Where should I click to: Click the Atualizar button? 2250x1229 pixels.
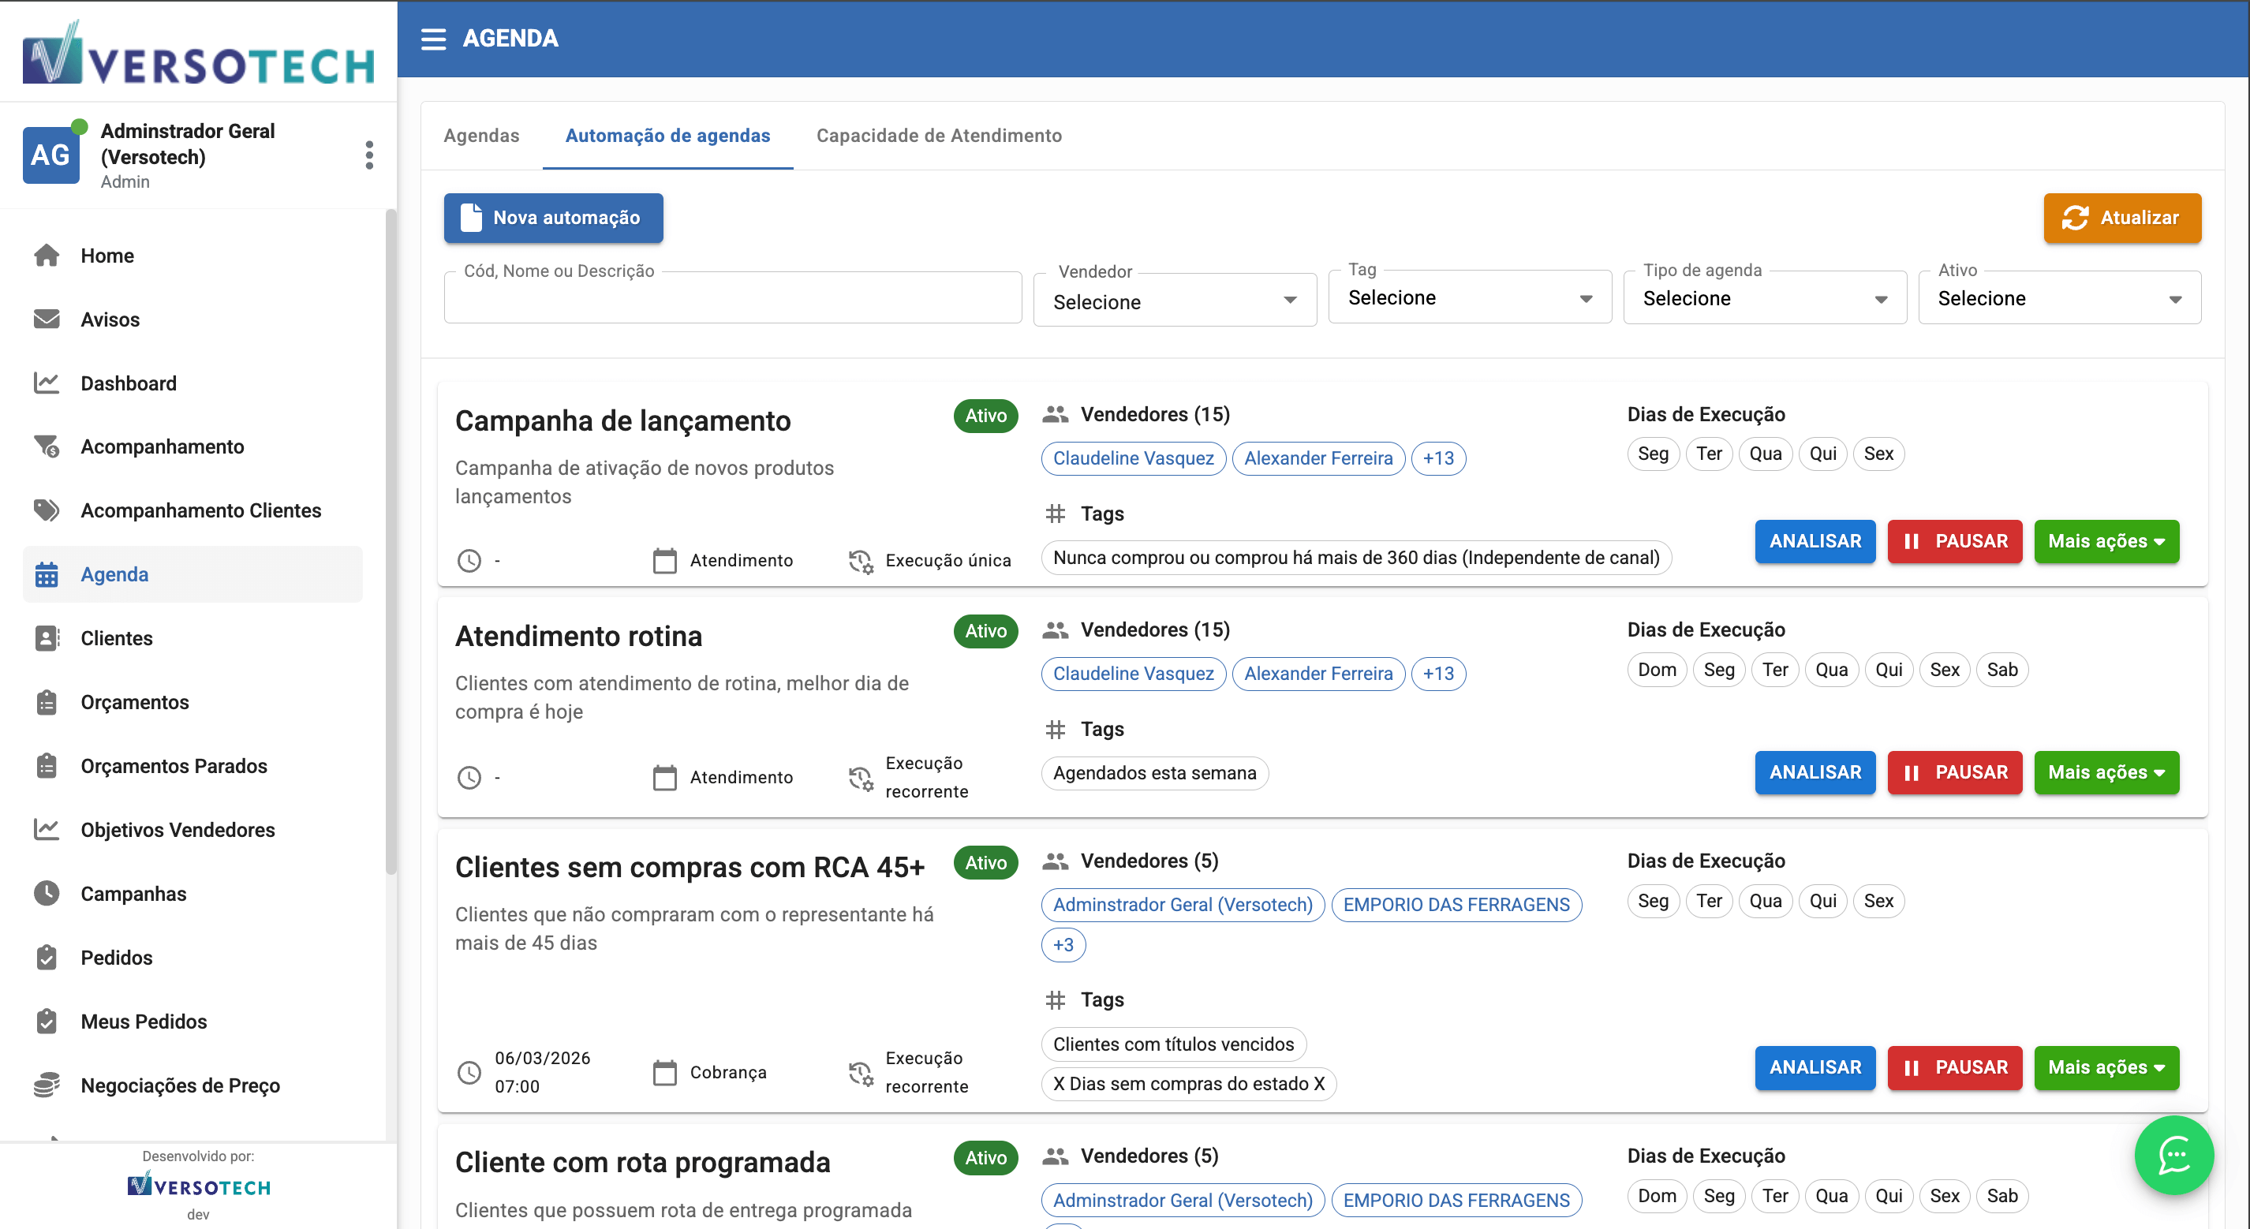(2122, 218)
